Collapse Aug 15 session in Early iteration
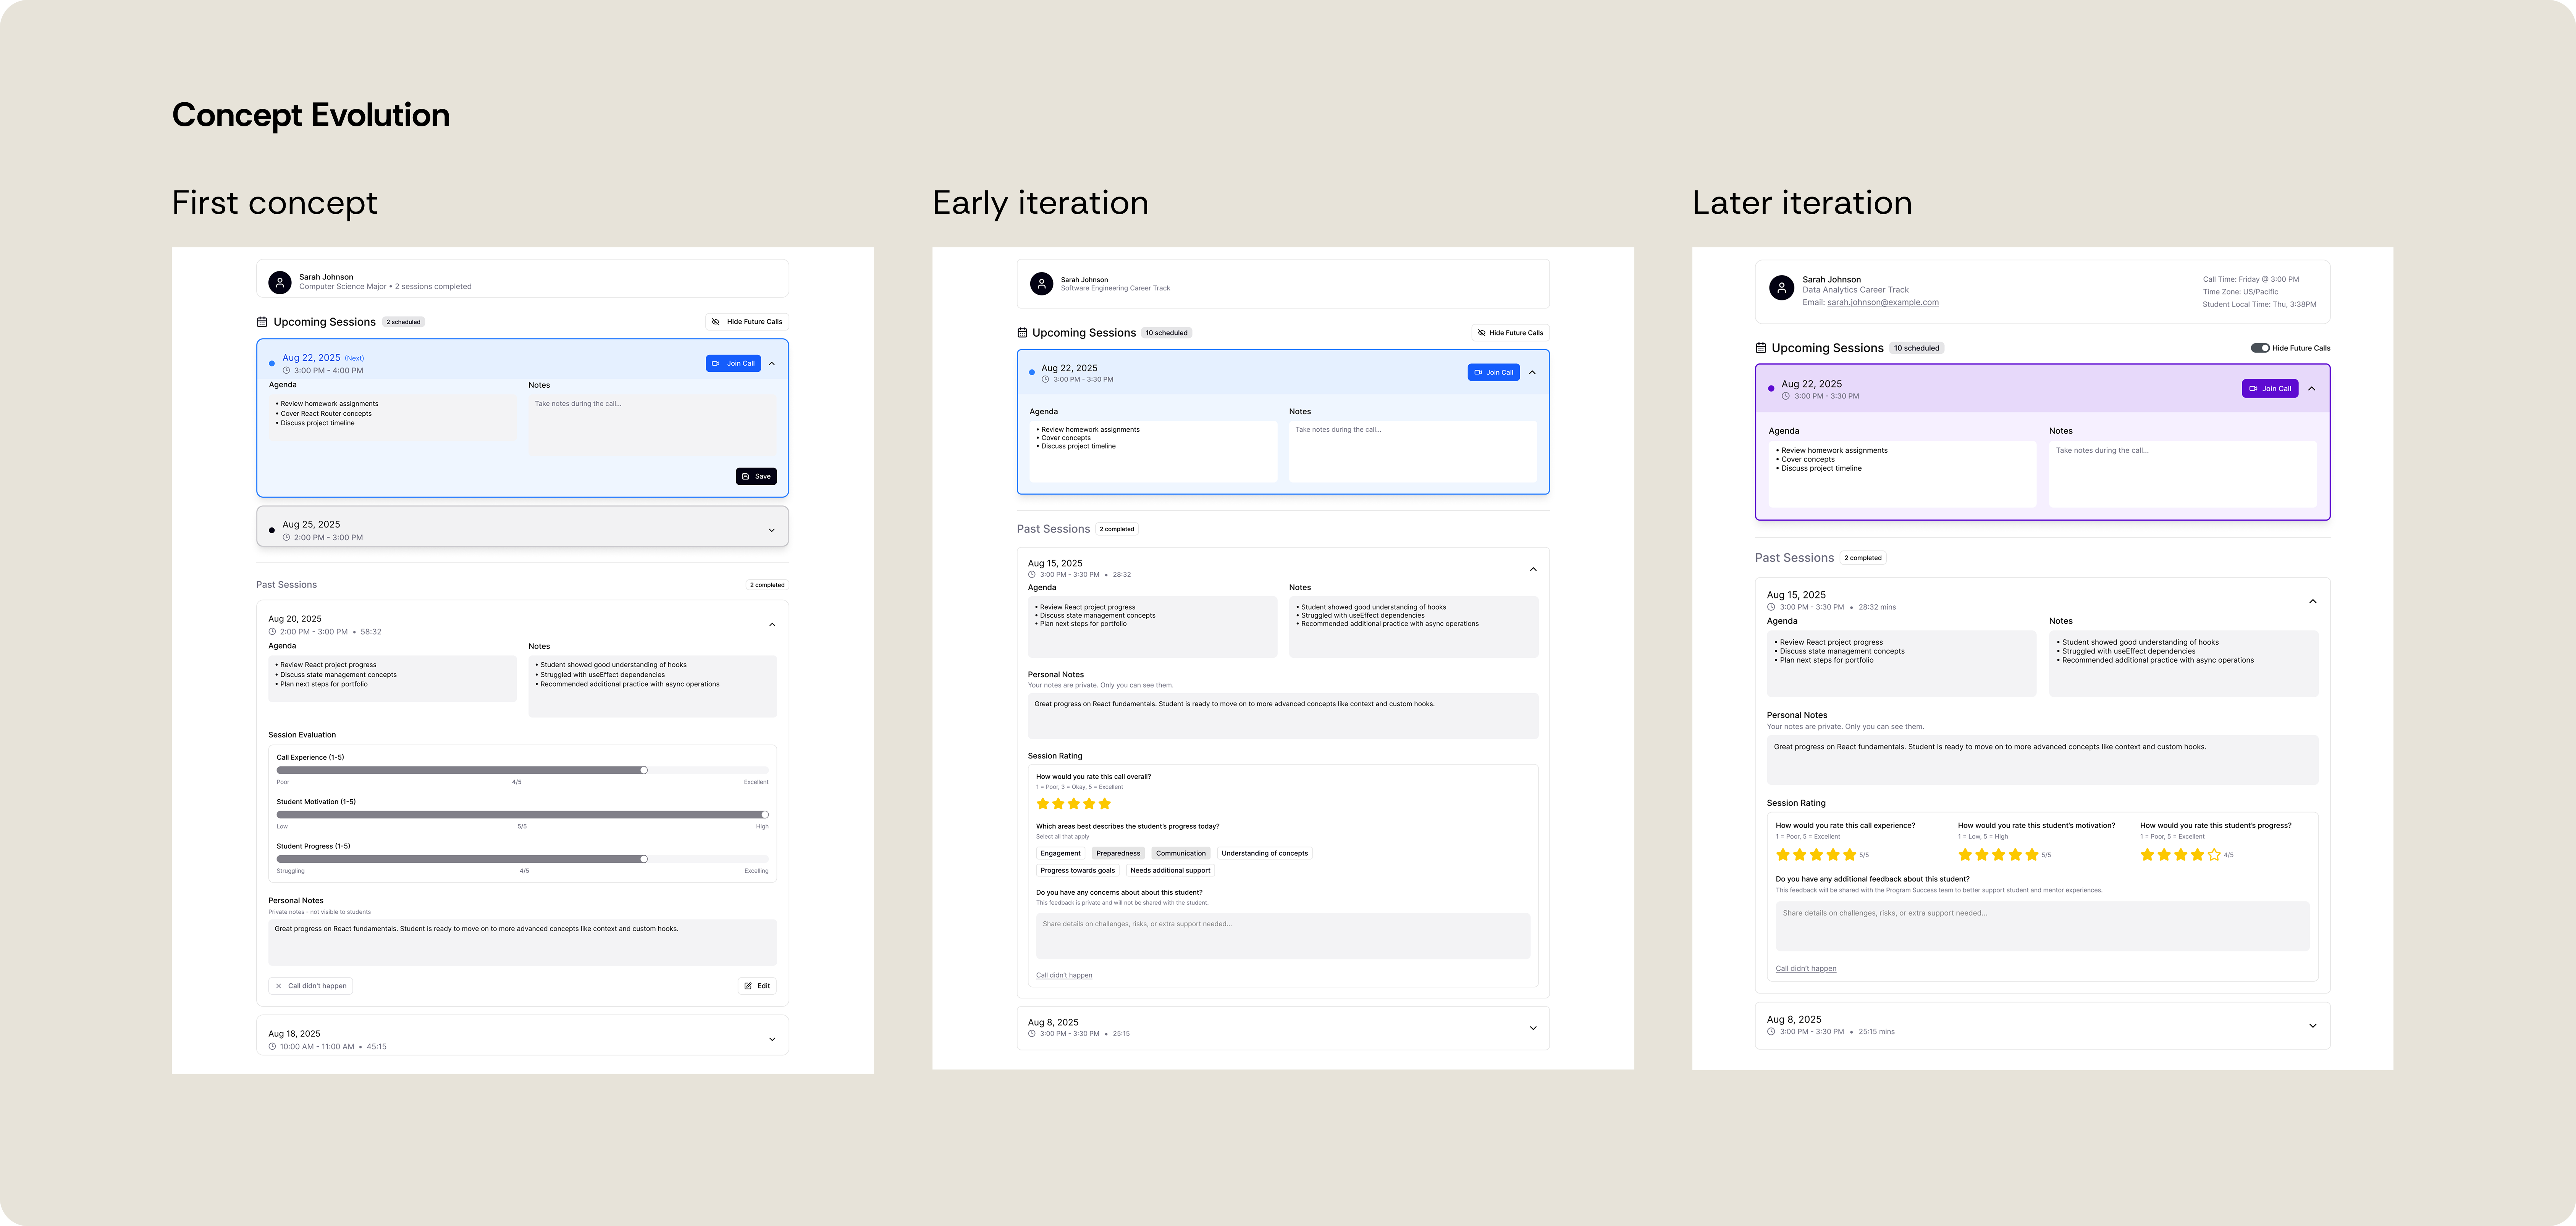Viewport: 2576px width, 1226px height. click(1533, 569)
